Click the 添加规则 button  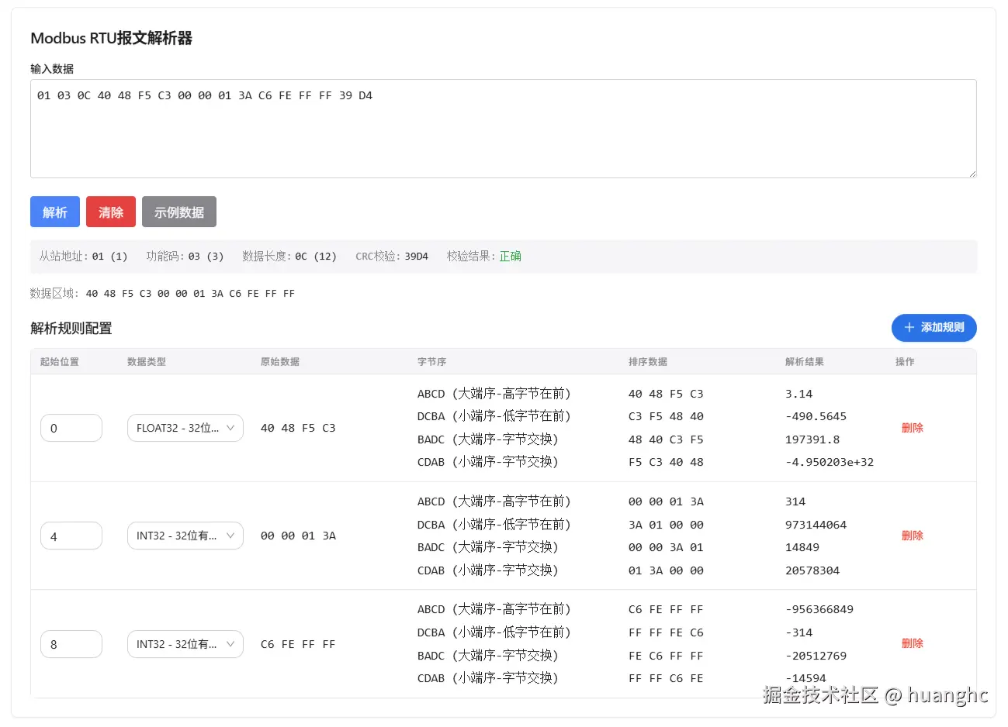click(x=934, y=327)
